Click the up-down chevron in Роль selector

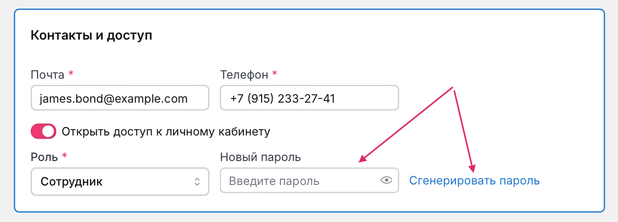click(197, 181)
